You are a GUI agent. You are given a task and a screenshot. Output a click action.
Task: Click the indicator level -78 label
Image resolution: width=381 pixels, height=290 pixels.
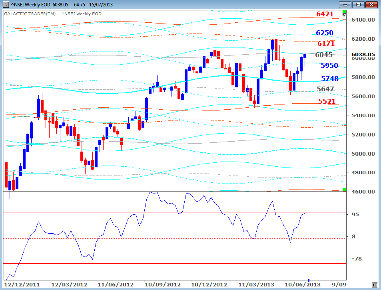pyautogui.click(x=357, y=259)
